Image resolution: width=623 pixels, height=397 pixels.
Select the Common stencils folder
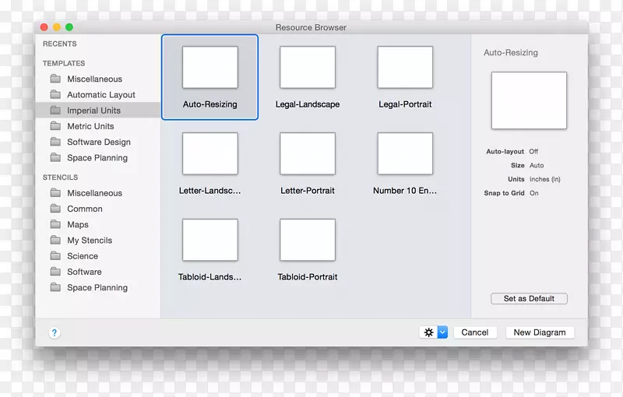[x=84, y=209]
